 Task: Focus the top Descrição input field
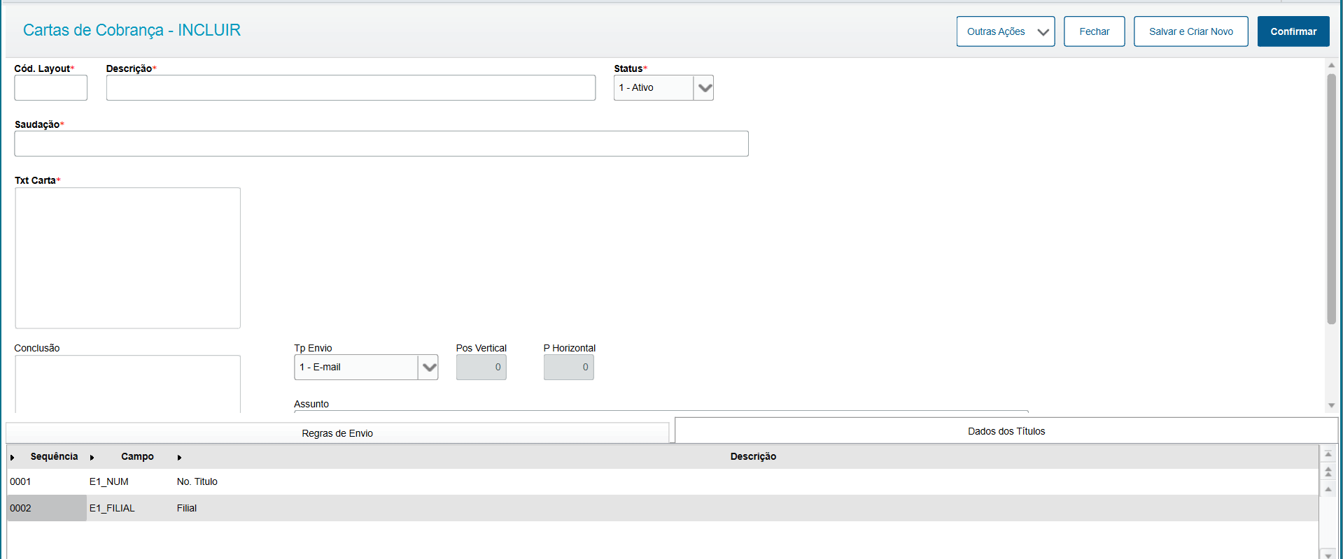[351, 88]
